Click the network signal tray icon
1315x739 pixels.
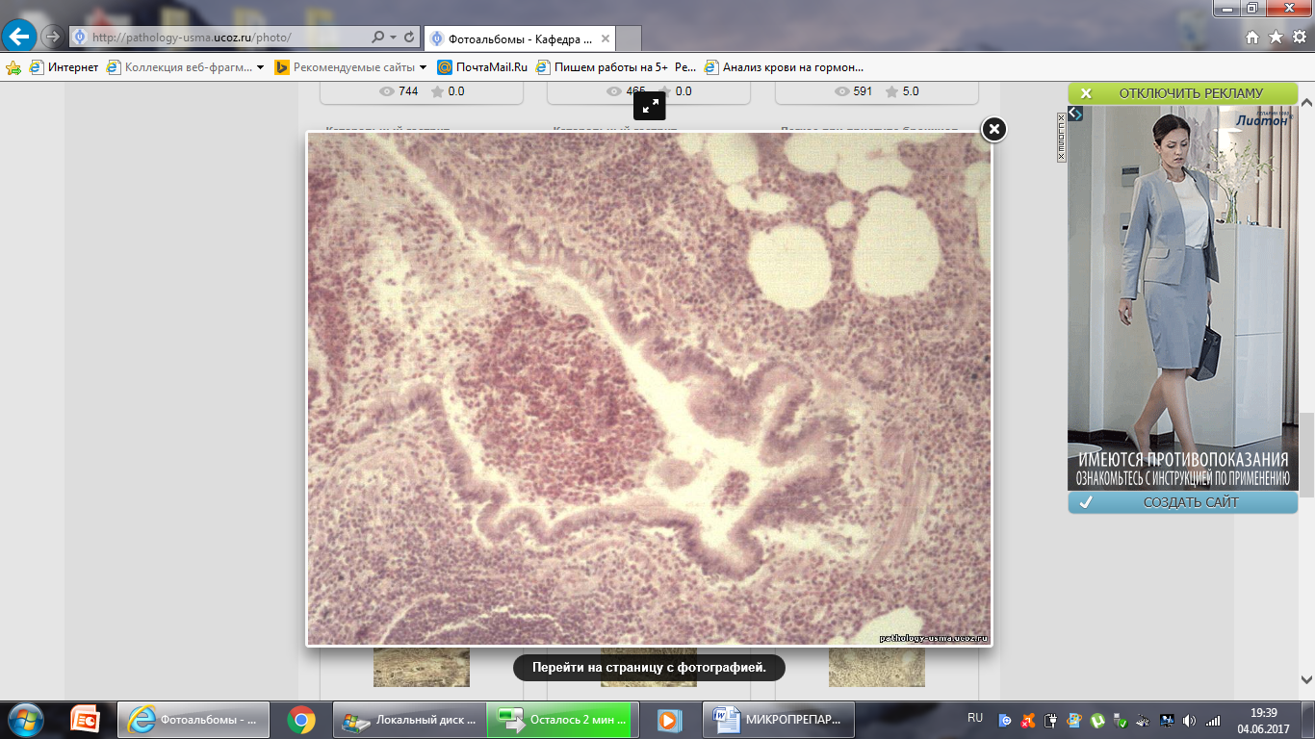coord(1213,720)
